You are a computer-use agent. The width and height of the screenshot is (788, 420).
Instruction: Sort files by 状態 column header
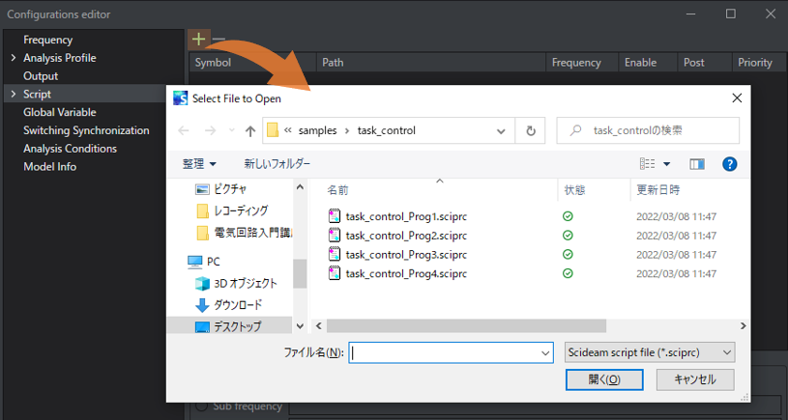(574, 190)
